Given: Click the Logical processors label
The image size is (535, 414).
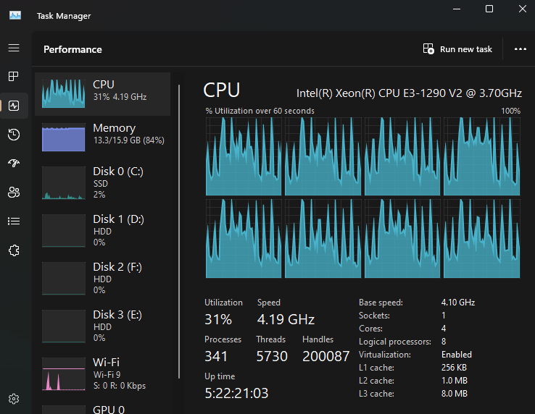Looking at the screenshot, I should (x=395, y=342).
